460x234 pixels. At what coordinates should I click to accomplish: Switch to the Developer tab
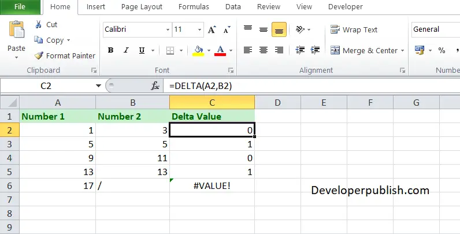346,7
